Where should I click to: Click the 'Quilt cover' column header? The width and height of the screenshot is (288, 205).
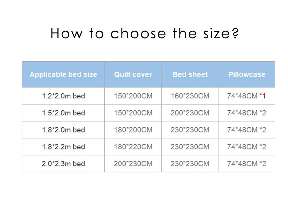tap(133, 74)
